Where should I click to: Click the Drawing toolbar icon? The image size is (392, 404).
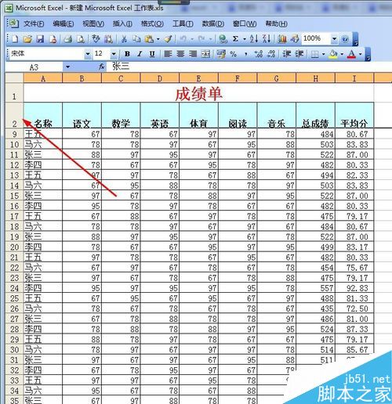[295, 39]
